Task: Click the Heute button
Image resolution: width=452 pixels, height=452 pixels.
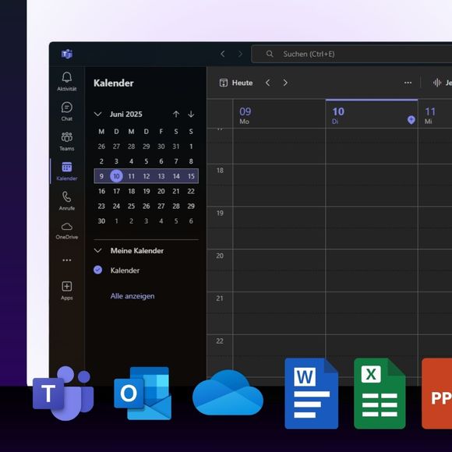Action: point(236,83)
